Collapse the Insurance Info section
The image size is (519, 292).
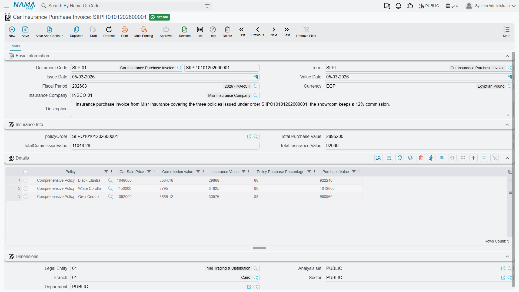tap(507, 125)
